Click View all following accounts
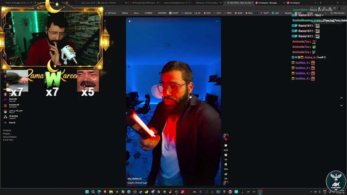The height and width of the screenshot is (195, 347). (x=12, y=123)
